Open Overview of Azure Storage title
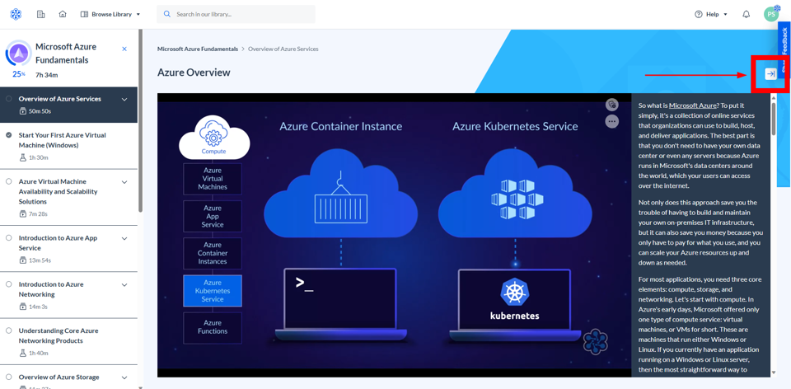 click(59, 377)
